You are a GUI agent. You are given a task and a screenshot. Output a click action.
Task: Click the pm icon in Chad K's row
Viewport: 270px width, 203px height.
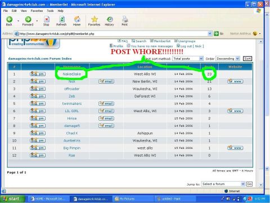(38, 133)
